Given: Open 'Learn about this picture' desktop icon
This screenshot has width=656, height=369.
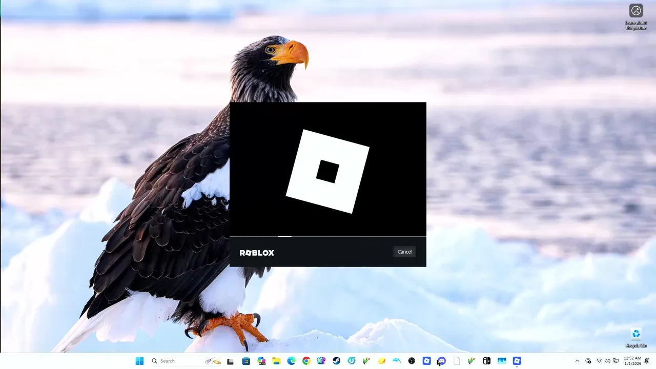Looking at the screenshot, I should click(x=636, y=17).
